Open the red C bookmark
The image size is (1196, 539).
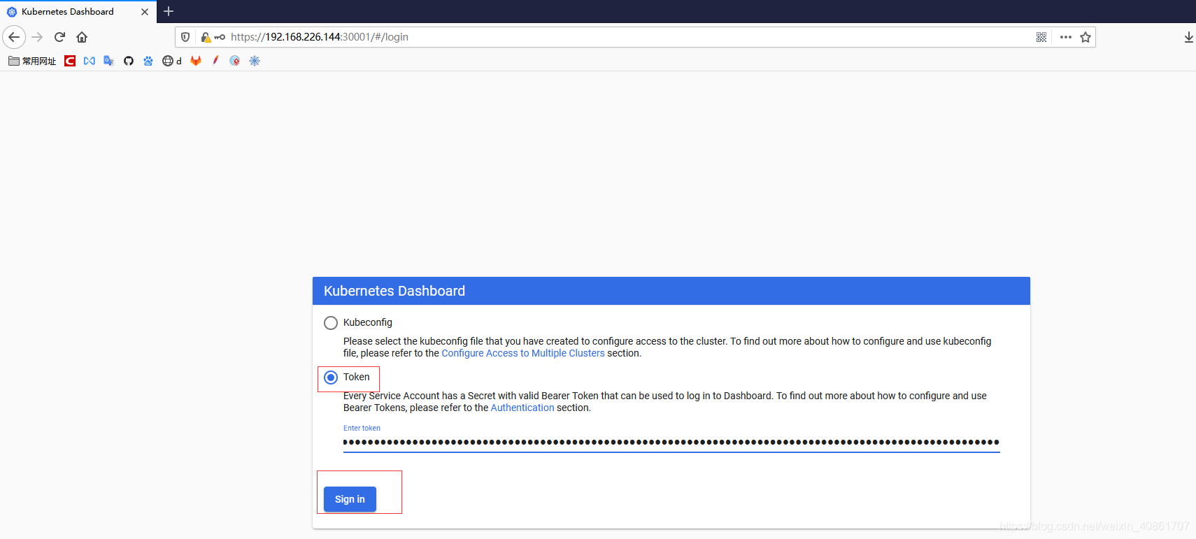pos(70,61)
